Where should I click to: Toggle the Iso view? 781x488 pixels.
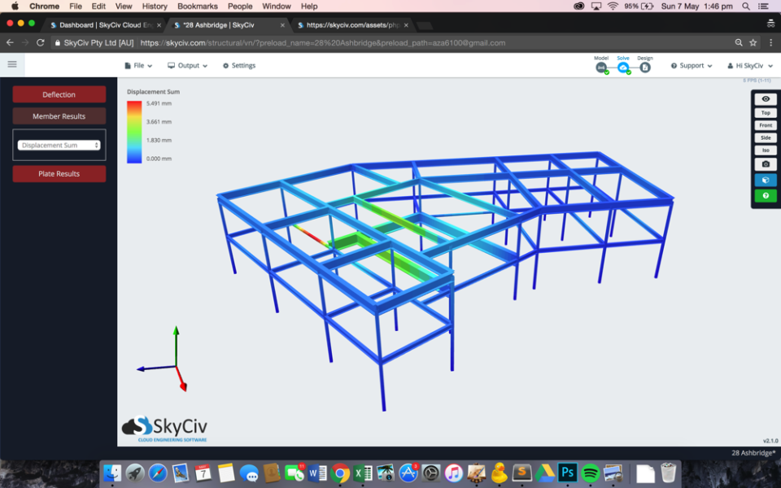765,150
